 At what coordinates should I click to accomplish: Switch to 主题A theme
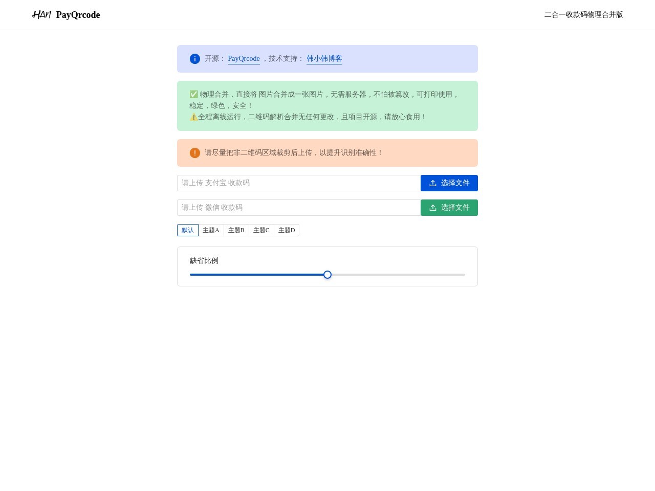click(211, 230)
